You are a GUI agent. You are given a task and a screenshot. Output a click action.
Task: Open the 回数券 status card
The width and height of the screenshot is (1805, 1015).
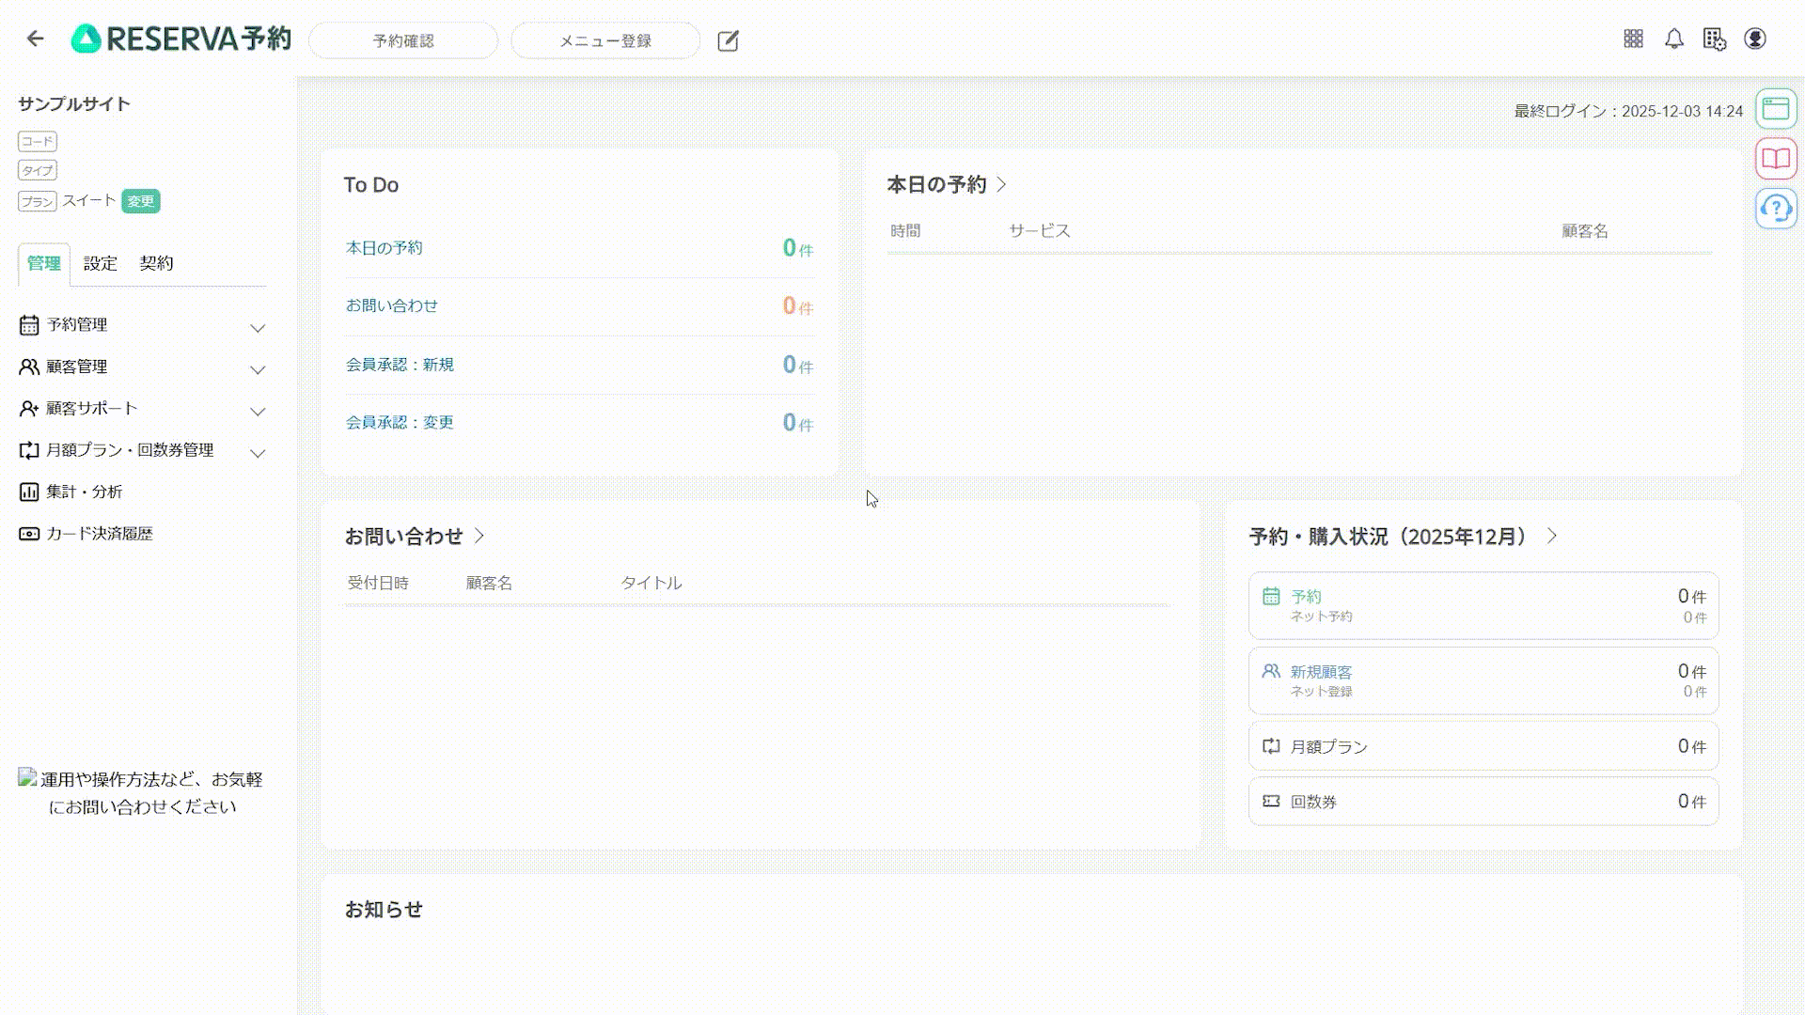pos(1483,802)
